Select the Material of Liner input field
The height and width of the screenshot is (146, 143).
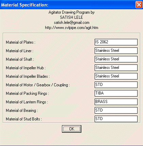coord(116,50)
